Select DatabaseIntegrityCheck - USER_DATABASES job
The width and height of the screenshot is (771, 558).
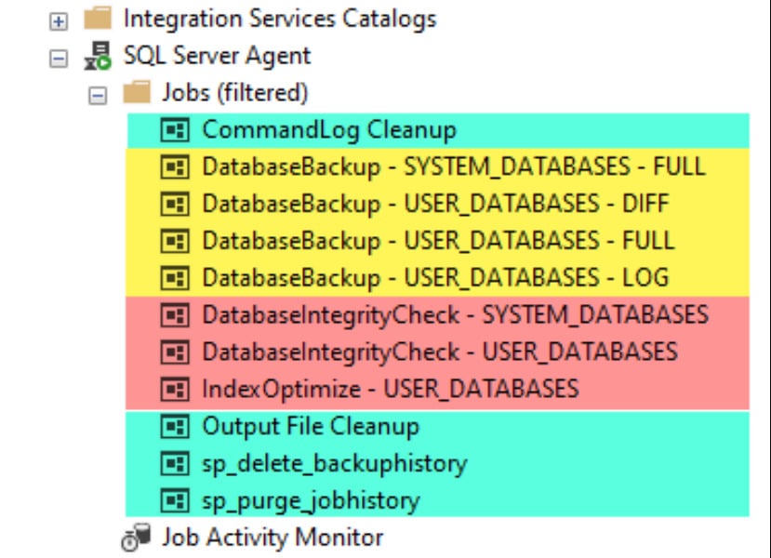(440, 352)
